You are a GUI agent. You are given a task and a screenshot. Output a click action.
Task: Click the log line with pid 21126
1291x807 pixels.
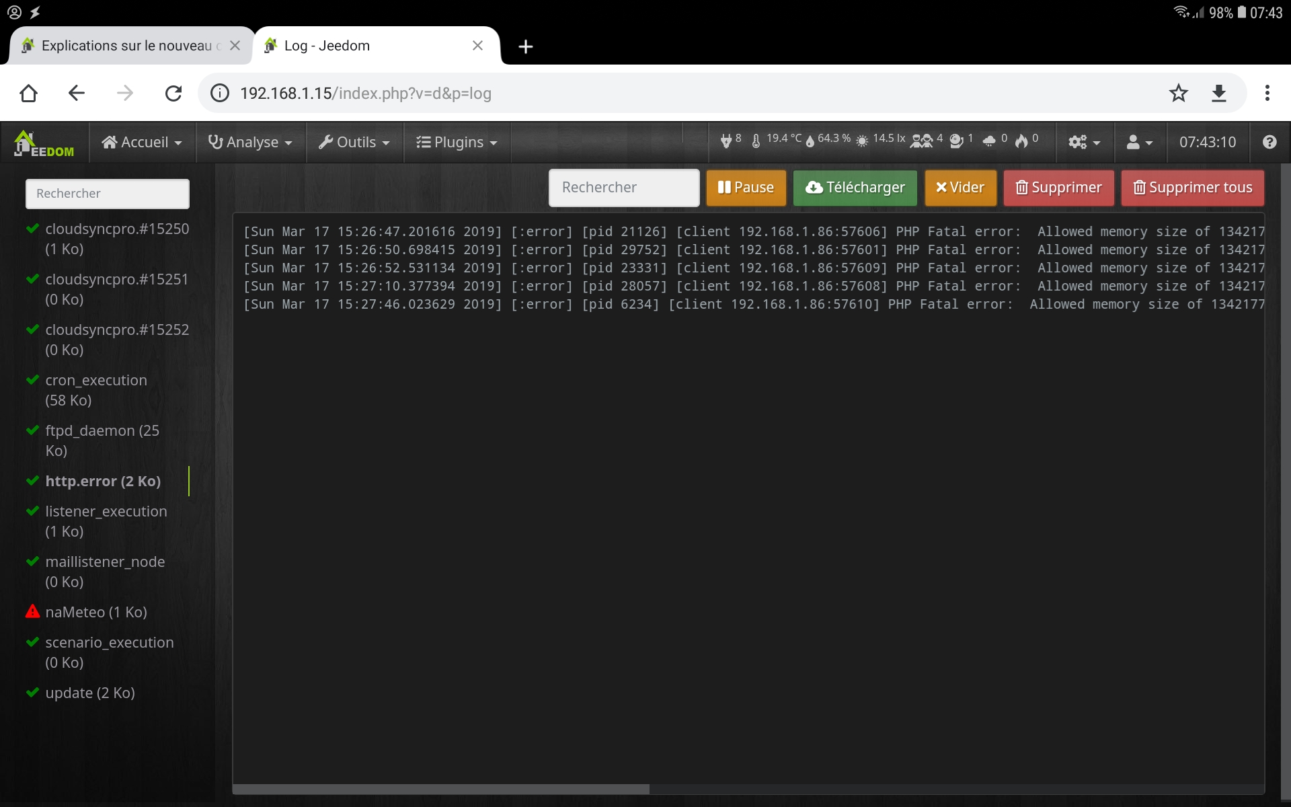tap(753, 231)
